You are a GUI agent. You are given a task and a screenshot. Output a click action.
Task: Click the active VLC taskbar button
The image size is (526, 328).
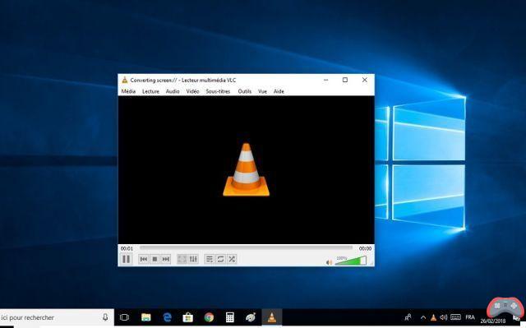[x=272, y=317]
